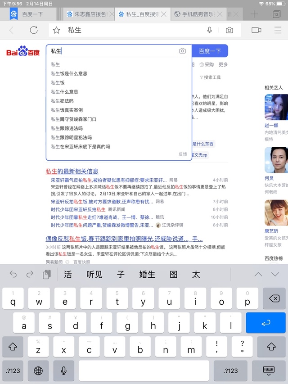Choose suggestion 私生在宋亚轩床底下是真的吗
The width and height of the screenshot is (288, 384).
coord(81,147)
